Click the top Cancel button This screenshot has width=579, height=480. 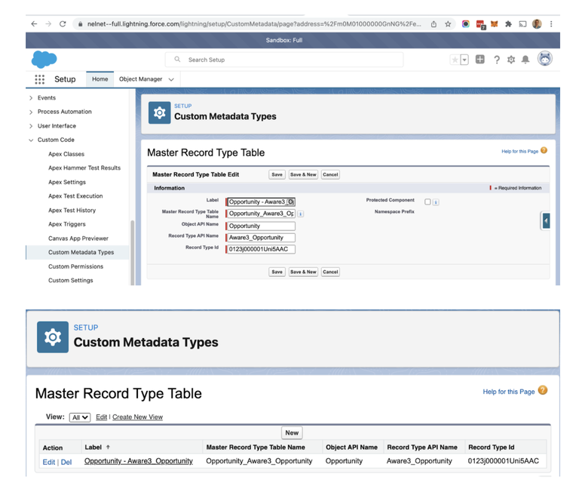click(x=330, y=174)
